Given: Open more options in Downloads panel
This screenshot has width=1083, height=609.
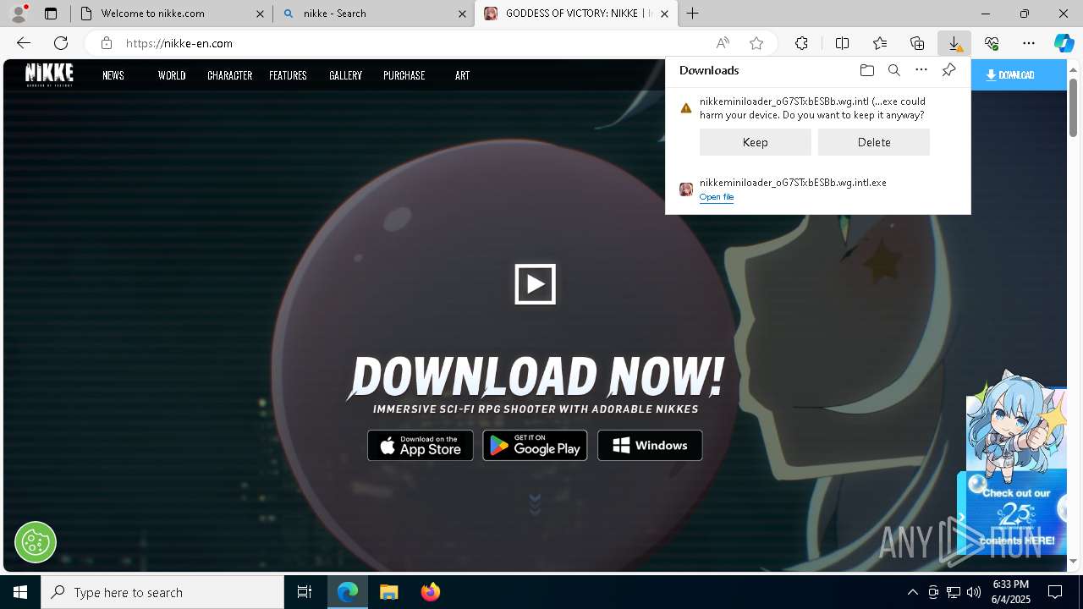Looking at the screenshot, I should pyautogui.click(x=921, y=70).
